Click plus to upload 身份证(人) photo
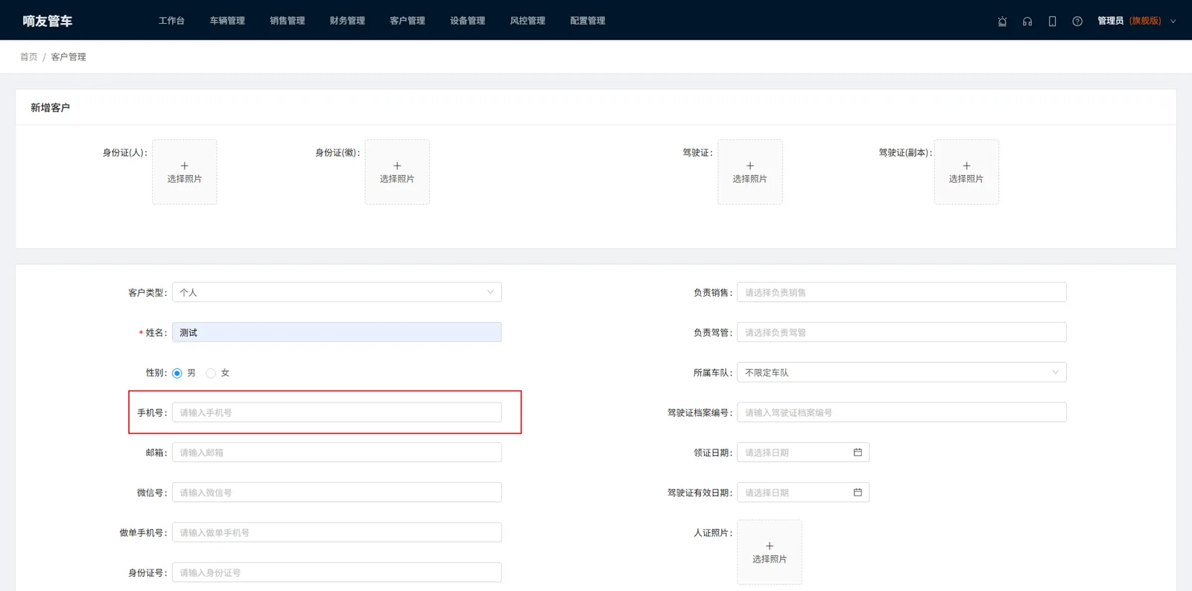Screen dimensions: 1192x591 tap(185, 172)
